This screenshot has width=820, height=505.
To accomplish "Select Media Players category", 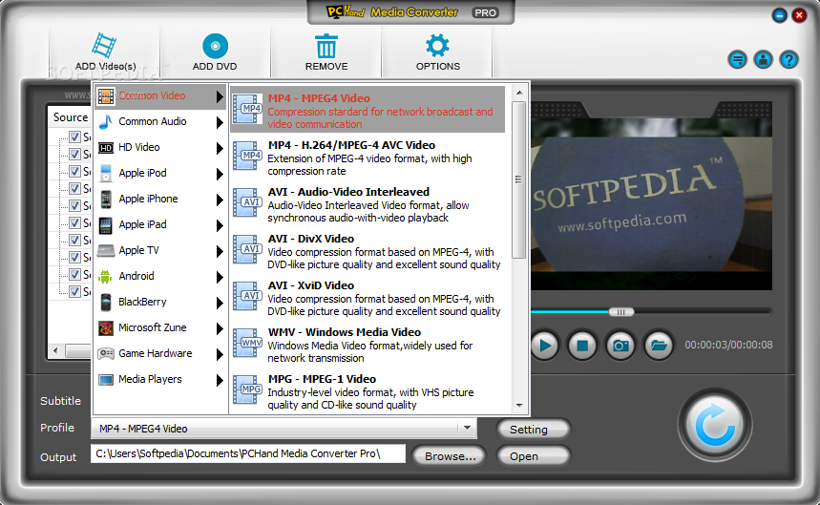I will coord(160,380).
